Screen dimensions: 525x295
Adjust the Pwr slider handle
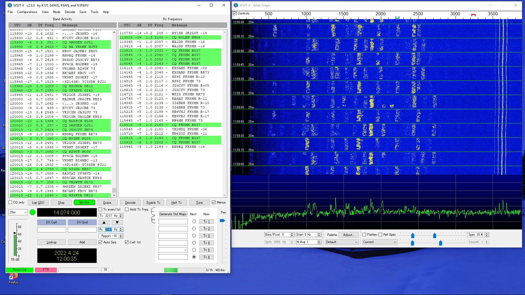tap(222, 220)
